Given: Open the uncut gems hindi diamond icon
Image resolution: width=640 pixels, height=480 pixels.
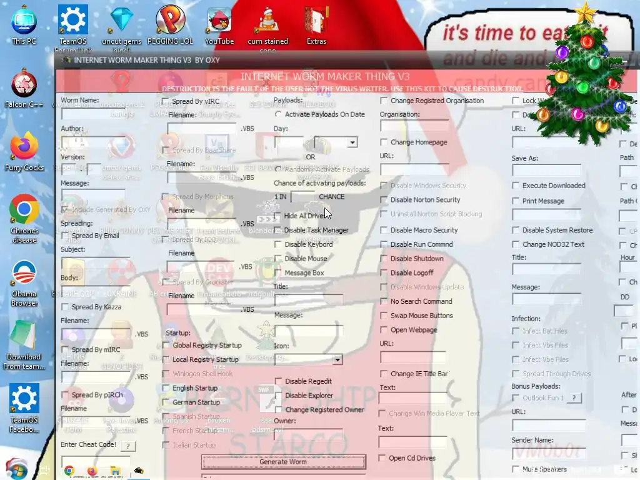Looking at the screenshot, I should (122, 27).
